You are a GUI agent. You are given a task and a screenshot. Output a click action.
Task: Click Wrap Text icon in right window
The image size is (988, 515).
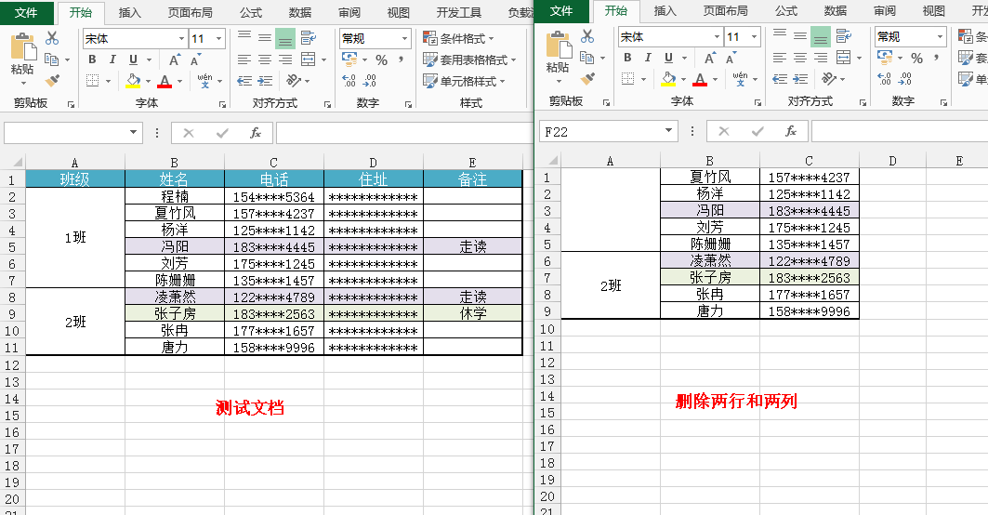click(843, 36)
